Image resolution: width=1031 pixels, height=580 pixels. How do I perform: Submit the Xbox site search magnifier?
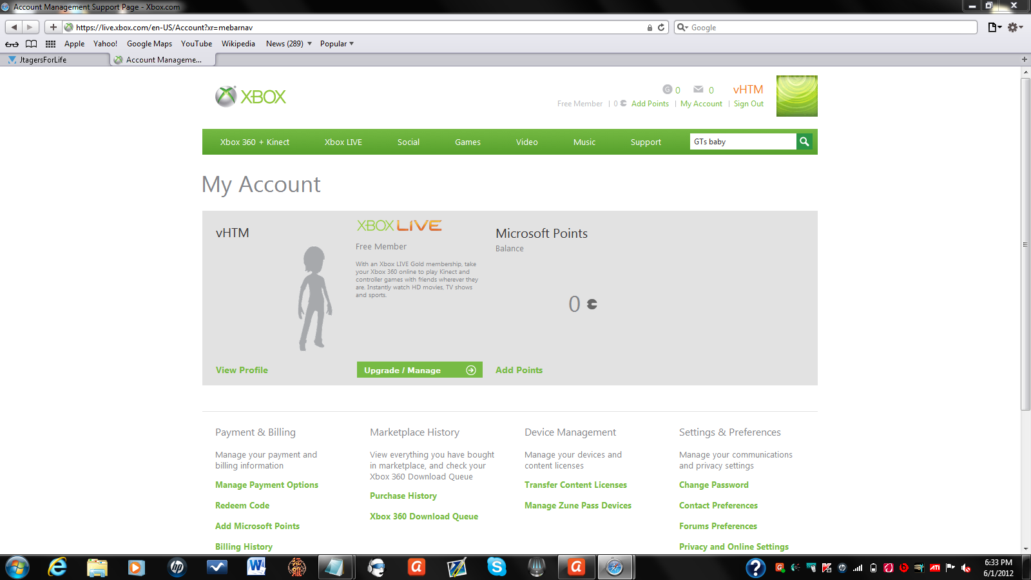click(x=804, y=142)
